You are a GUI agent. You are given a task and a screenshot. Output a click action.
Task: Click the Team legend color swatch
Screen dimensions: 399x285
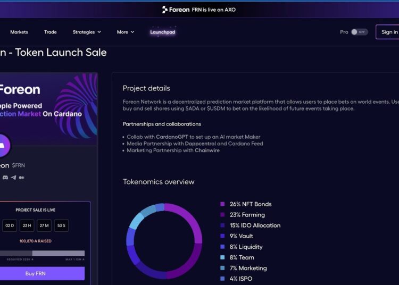pos(222,257)
